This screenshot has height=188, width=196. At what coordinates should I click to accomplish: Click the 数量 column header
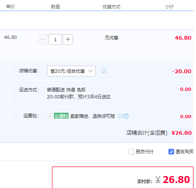coord(55,7)
